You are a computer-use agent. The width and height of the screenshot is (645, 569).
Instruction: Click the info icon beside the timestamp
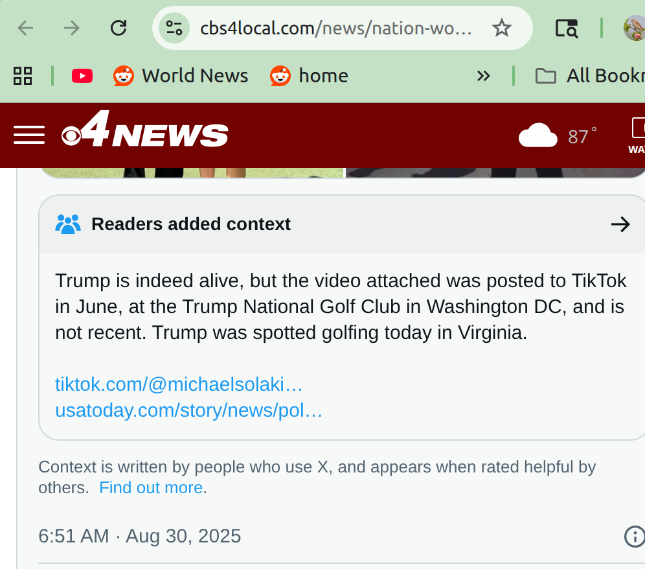(633, 537)
